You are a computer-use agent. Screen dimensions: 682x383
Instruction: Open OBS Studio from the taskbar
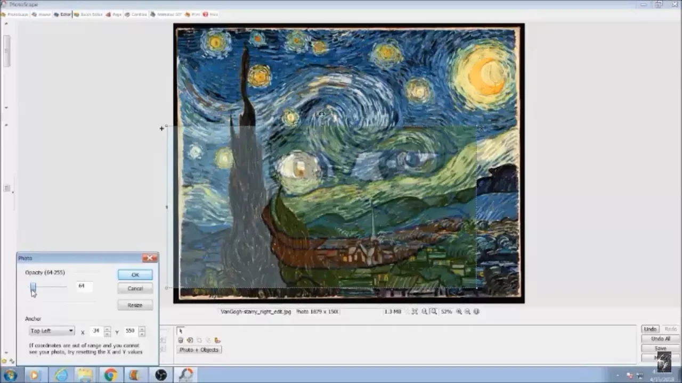click(x=161, y=375)
